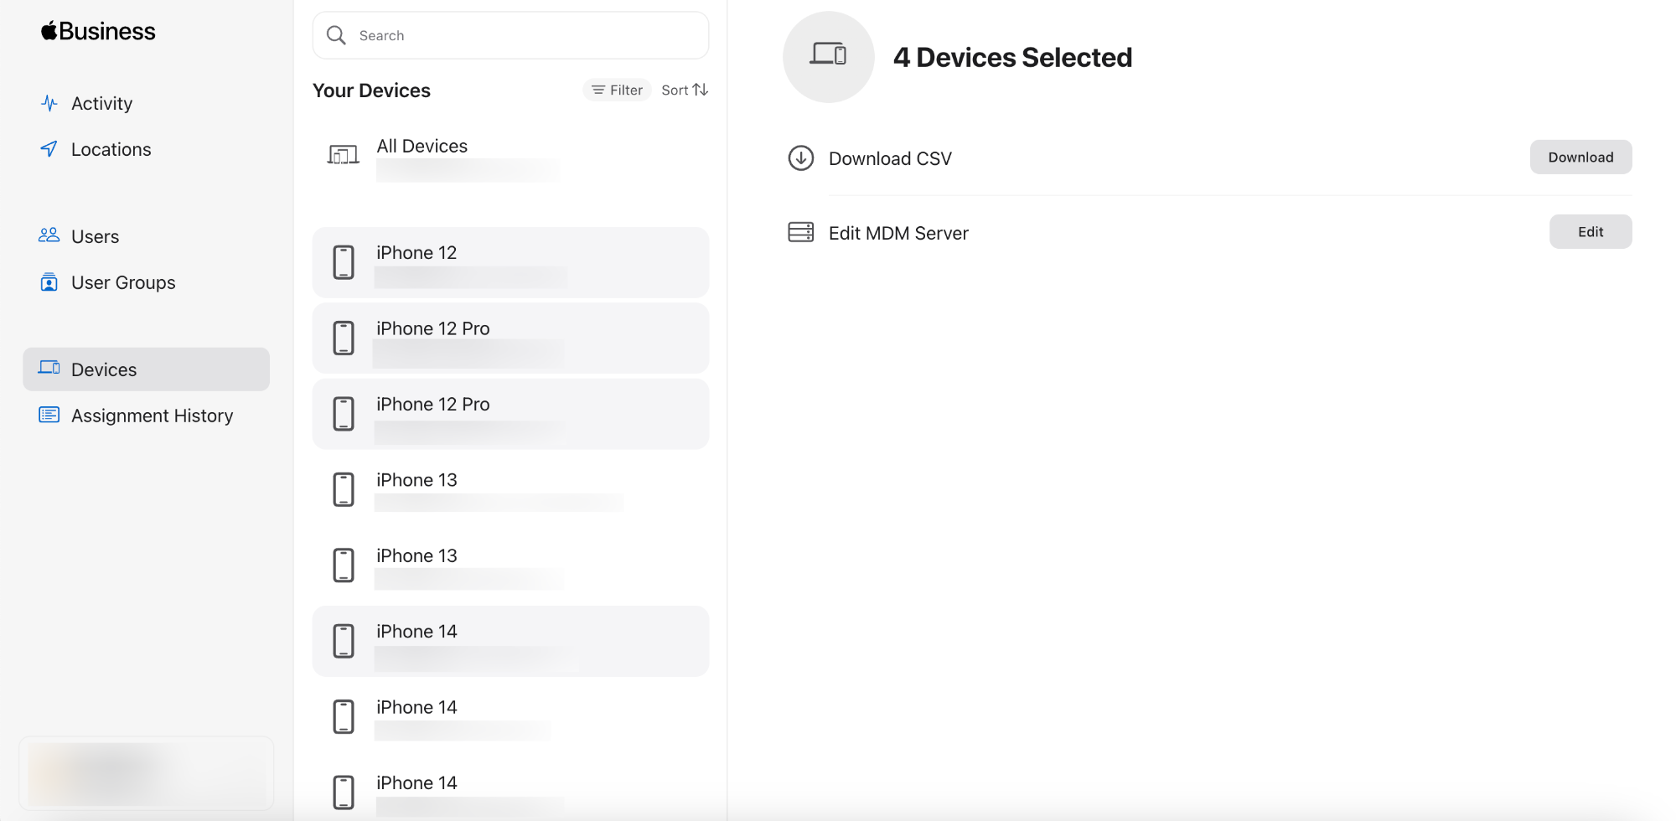Select the All Devices row
Screen dimensions: 1676x821
(510, 157)
